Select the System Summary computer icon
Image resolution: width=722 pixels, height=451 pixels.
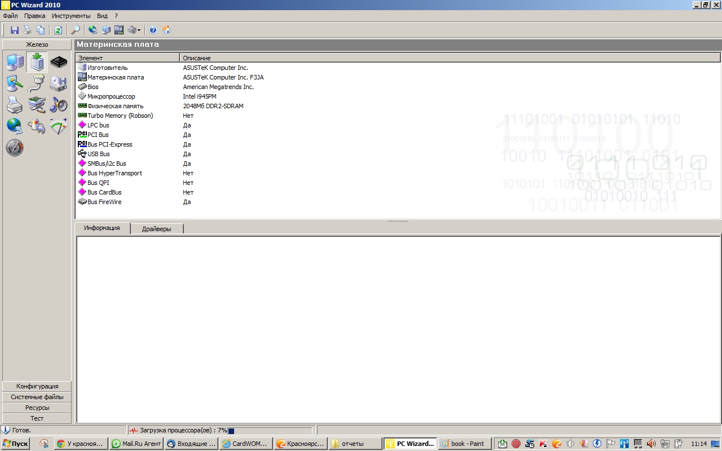click(15, 62)
